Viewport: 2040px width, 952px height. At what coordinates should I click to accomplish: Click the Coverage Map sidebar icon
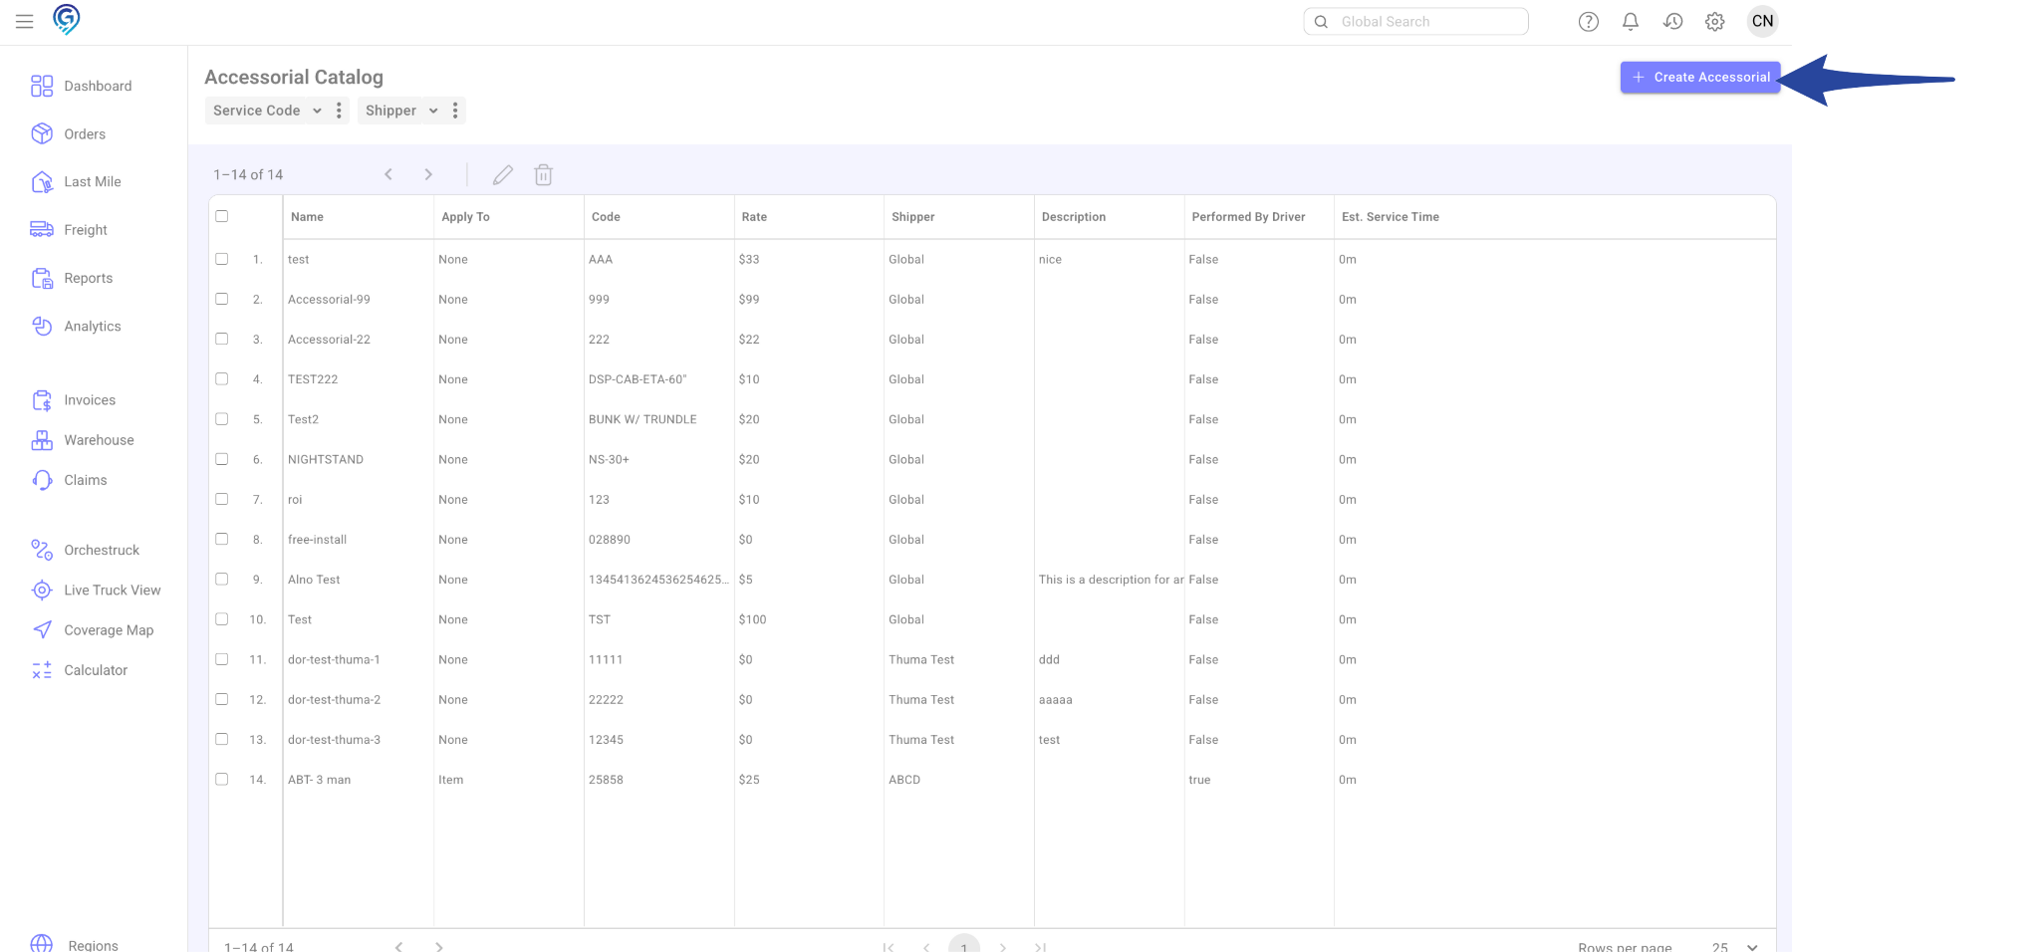(42, 630)
